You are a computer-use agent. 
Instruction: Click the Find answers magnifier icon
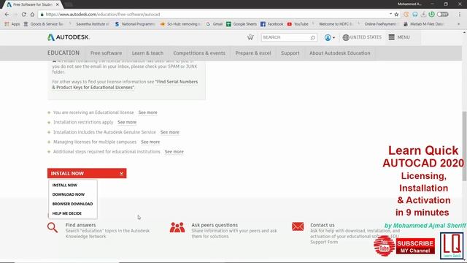(x=53, y=227)
